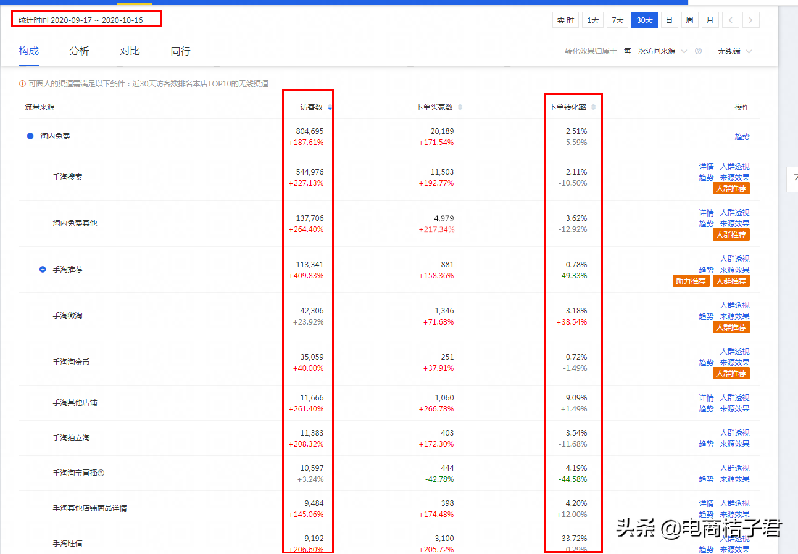
Task: Switch to the 日 period button
Action: click(x=669, y=20)
